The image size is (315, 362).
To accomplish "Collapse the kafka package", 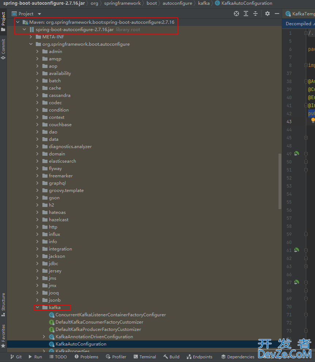I will coord(37,307).
